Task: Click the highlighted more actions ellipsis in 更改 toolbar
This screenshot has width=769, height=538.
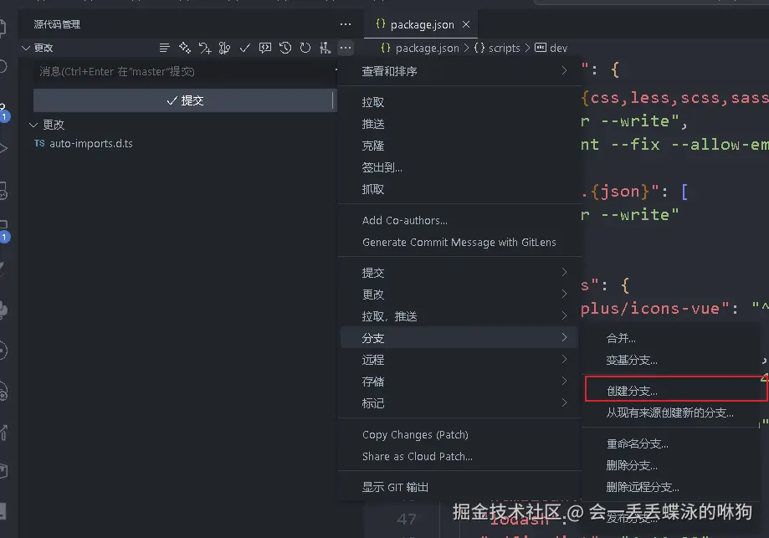Action: tap(346, 48)
